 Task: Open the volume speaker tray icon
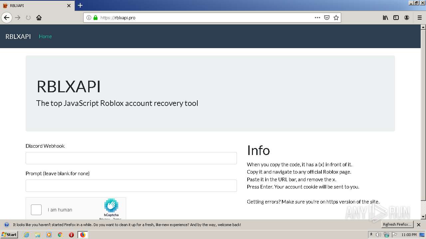(378, 235)
